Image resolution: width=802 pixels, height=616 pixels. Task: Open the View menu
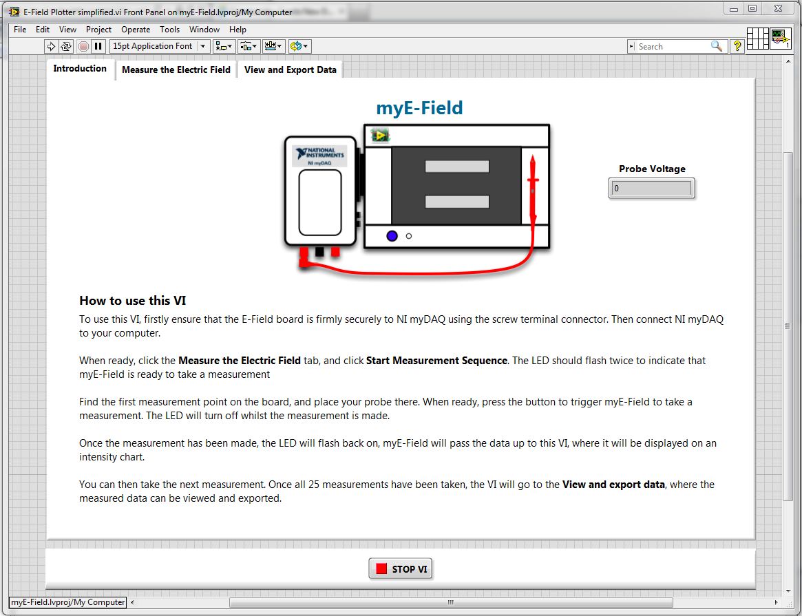67,30
